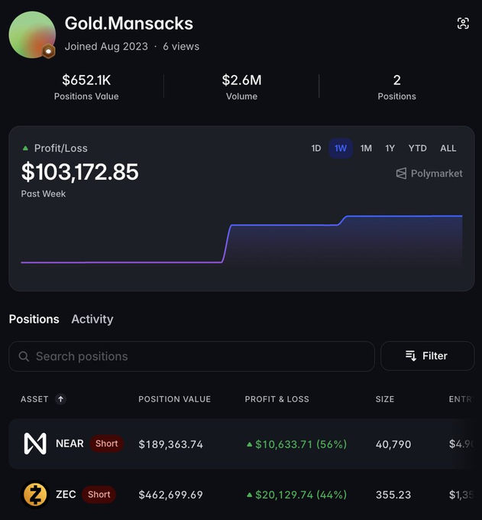Click the $103,172.85 profit figure
This screenshot has width=482, height=520.
80,172
